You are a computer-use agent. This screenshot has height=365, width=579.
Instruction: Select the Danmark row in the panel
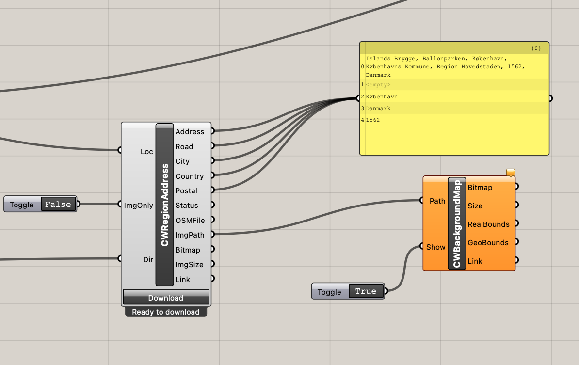click(454, 108)
